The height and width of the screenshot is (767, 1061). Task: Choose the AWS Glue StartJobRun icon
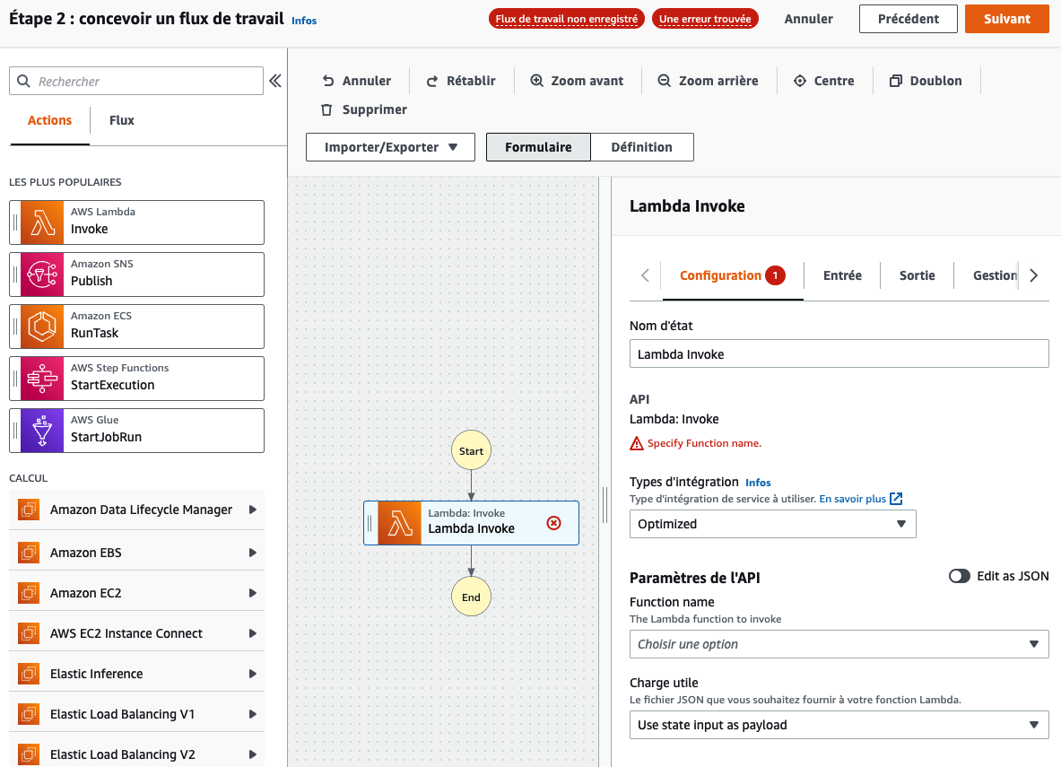click(42, 431)
